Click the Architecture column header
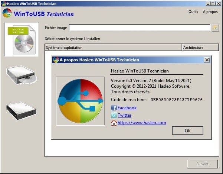Viewport: 223px width, 174px height. tap(200, 48)
